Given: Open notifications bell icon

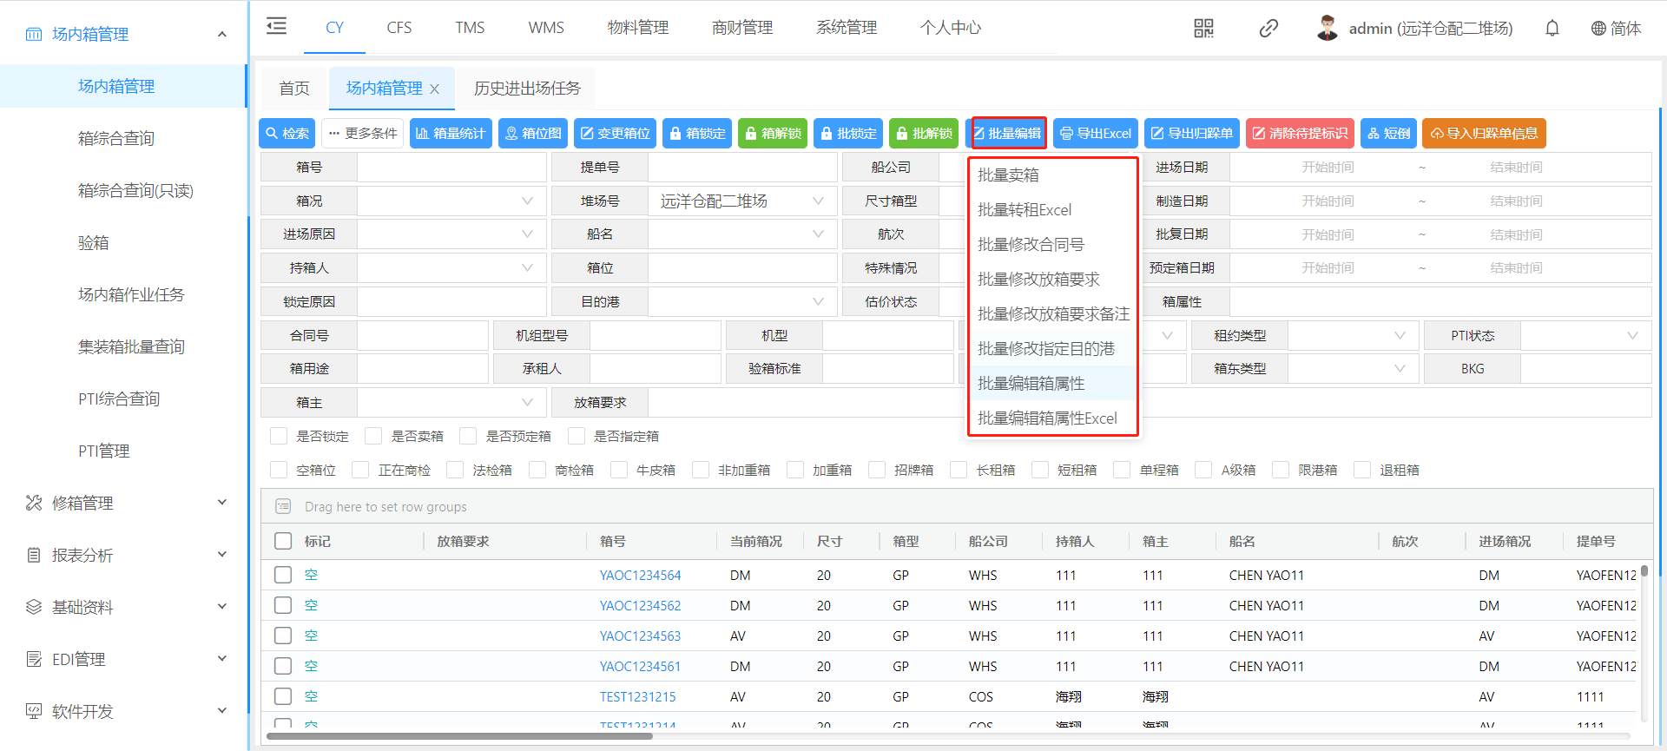Looking at the screenshot, I should click(1552, 29).
